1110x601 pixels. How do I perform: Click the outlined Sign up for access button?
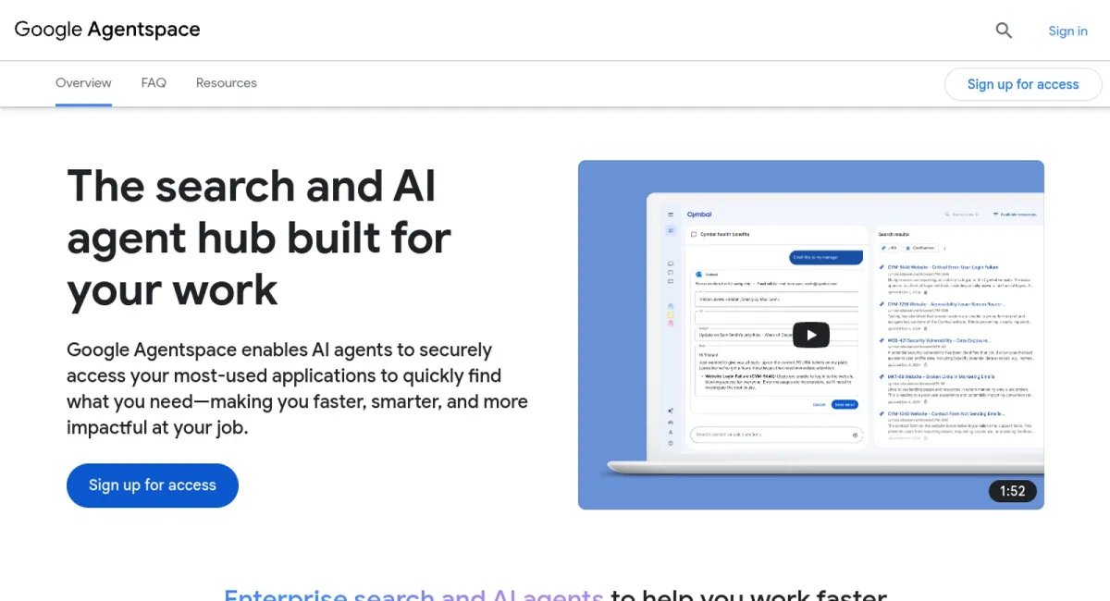[1023, 84]
